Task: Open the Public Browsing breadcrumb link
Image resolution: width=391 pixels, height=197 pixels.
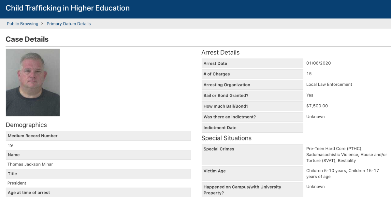Action: click(22, 24)
